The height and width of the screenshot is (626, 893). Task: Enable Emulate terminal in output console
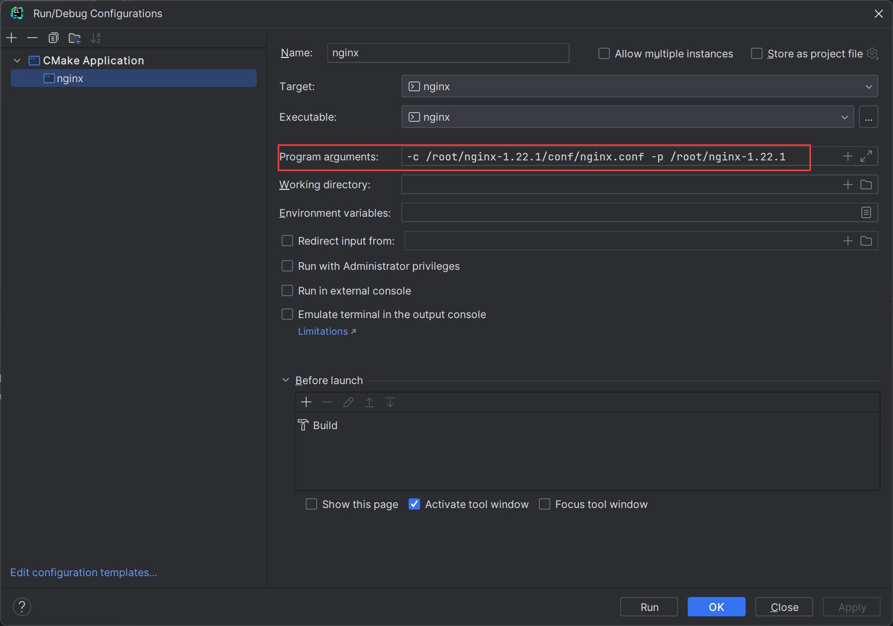pos(287,314)
